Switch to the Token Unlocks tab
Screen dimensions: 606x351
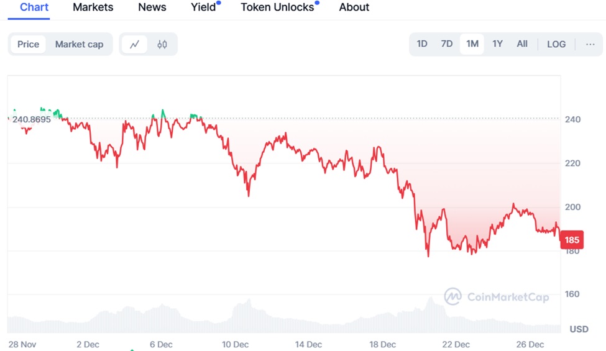(277, 7)
